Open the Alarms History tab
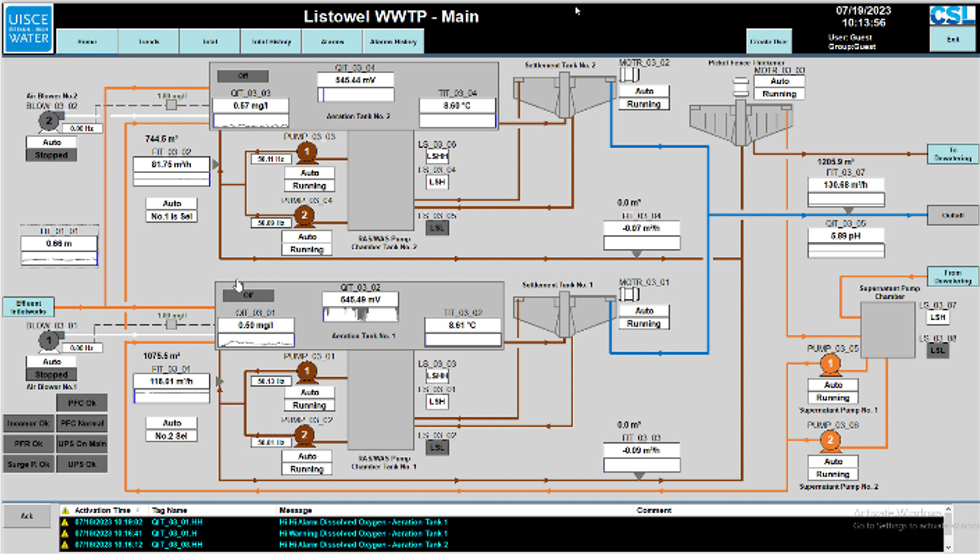Viewport: 980px width, 554px height. pos(393,42)
